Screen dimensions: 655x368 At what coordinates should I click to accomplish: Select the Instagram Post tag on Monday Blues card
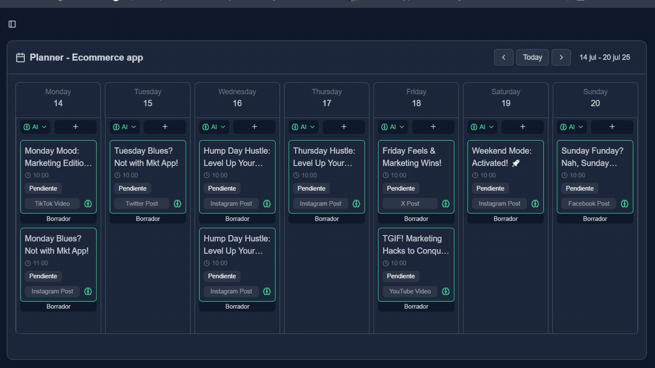pyautogui.click(x=52, y=291)
